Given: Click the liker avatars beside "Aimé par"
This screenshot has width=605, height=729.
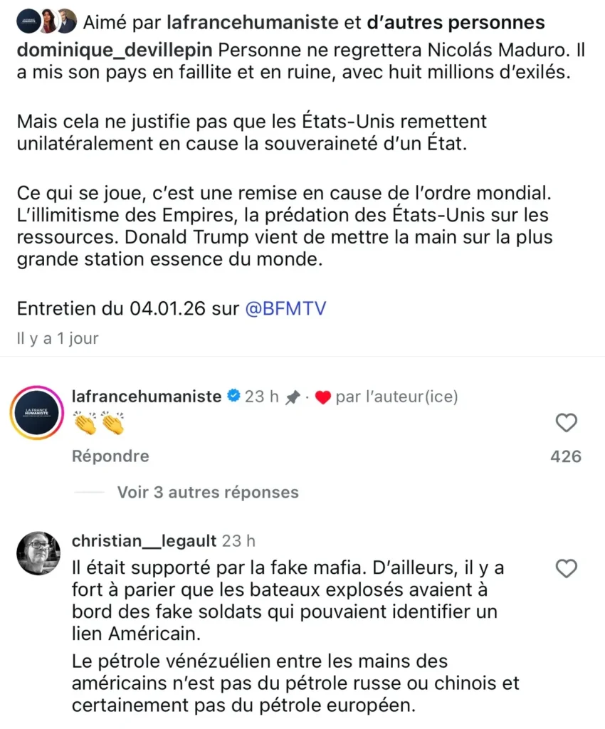Looking at the screenshot, I should (x=46, y=21).
